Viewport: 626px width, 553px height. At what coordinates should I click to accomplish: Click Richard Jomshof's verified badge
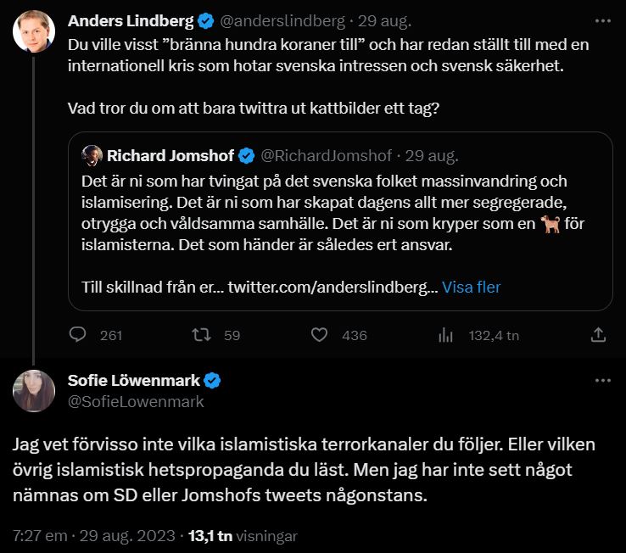247,155
